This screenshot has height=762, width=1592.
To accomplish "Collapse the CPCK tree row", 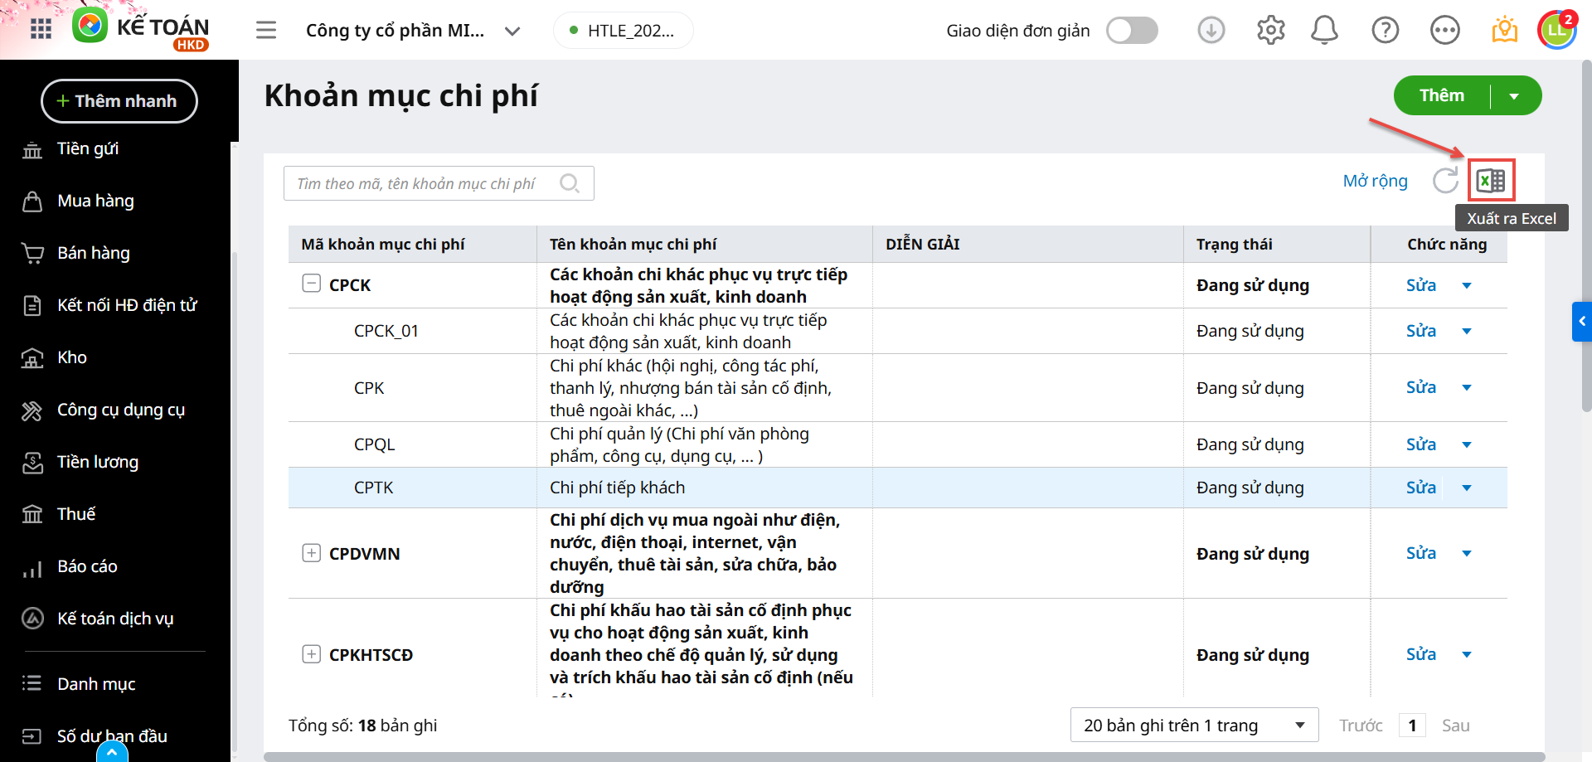I will tap(311, 284).
